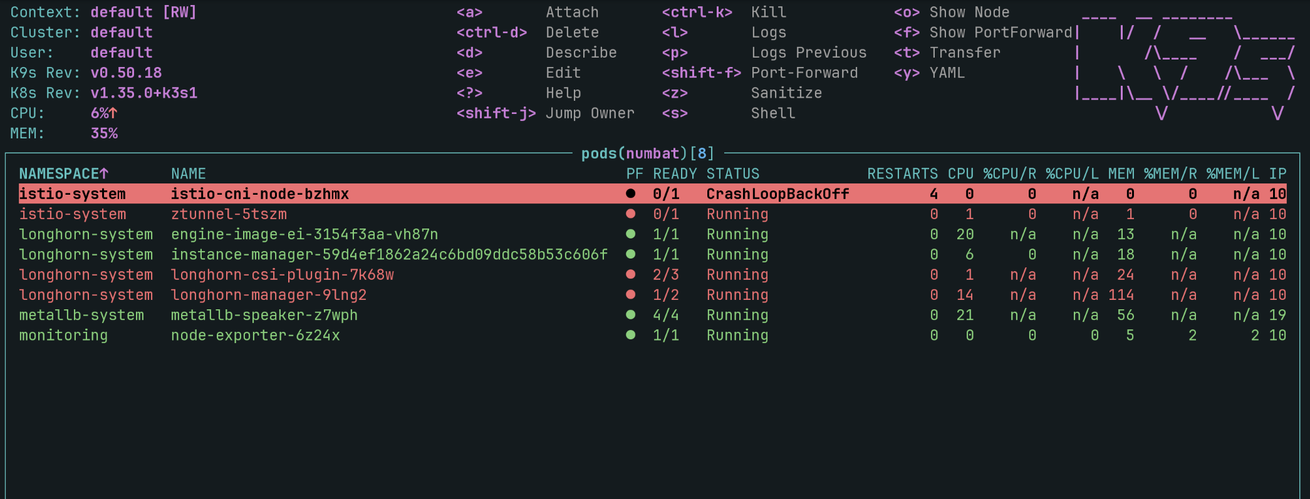
Task: Click the Shell shortcut hint
Action: tap(729, 113)
